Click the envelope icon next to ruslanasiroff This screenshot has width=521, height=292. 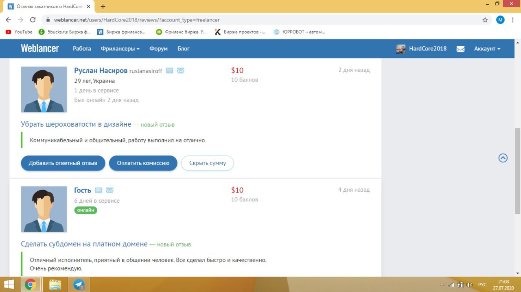click(181, 71)
